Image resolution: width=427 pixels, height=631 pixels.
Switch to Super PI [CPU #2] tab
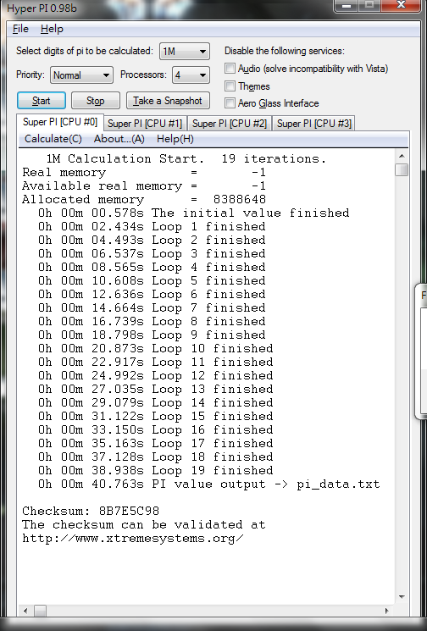230,123
